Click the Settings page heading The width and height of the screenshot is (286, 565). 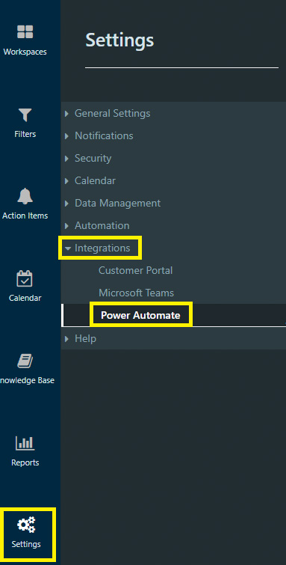point(119,40)
